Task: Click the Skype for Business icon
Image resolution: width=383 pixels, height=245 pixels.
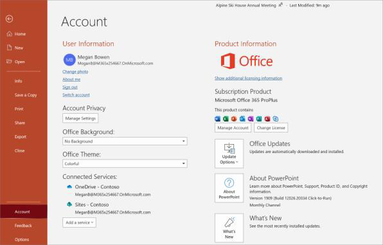Action: [x=276, y=119]
